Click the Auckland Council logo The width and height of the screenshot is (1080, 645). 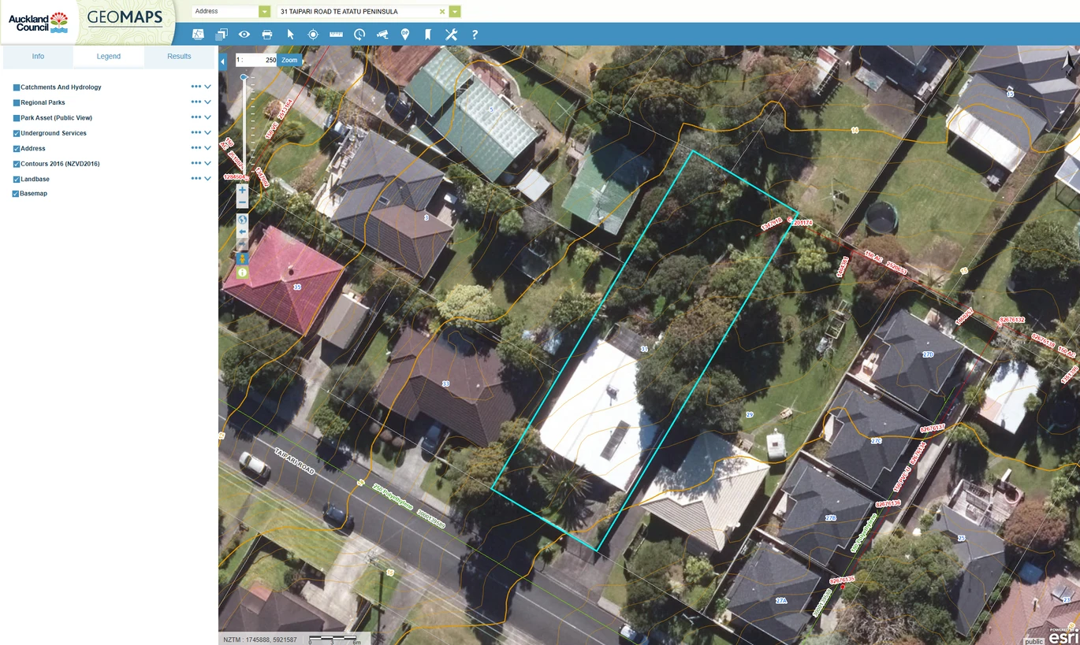(39, 21)
